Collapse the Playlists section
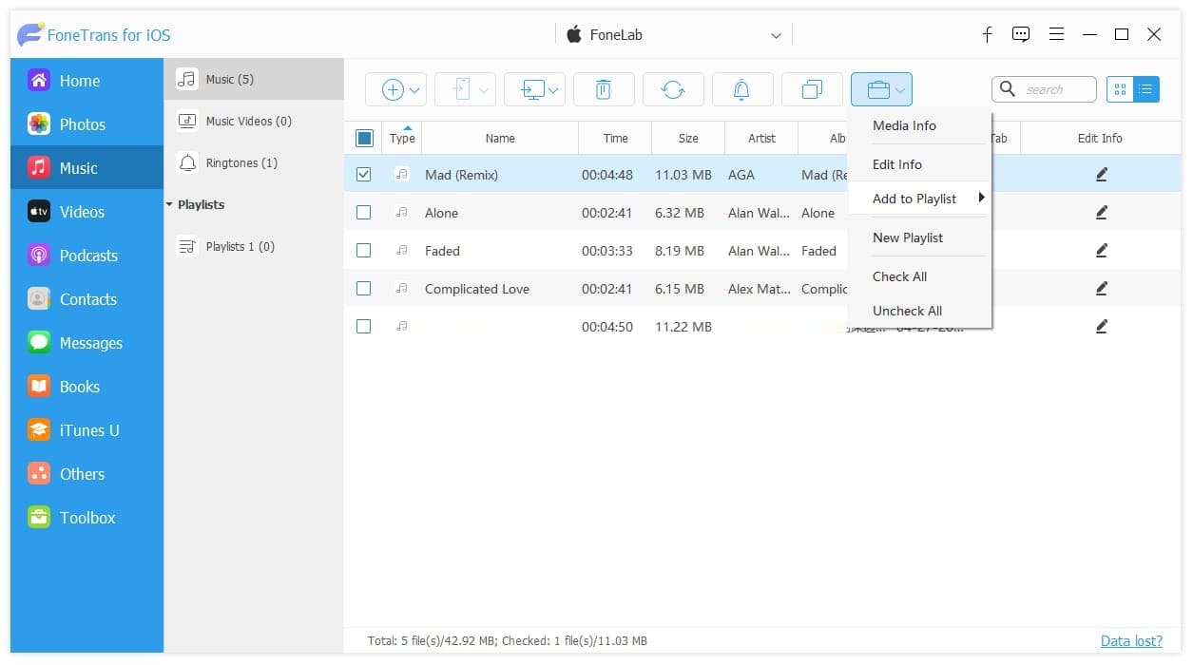Screen dimensions: 1193x665 click(170, 204)
